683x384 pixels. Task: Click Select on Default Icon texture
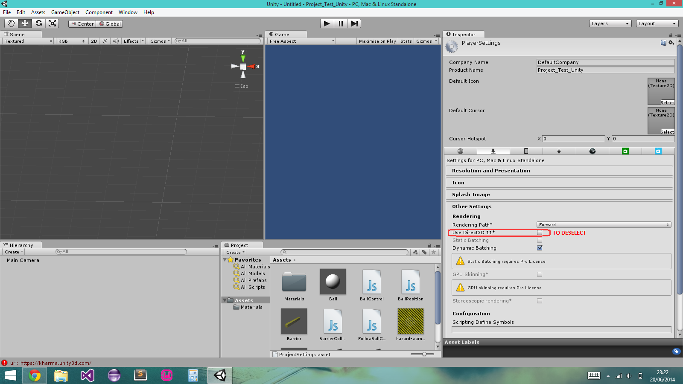pos(667,102)
